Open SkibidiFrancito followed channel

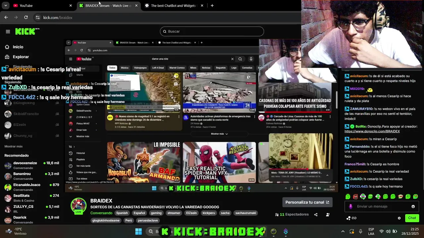coord(31,114)
